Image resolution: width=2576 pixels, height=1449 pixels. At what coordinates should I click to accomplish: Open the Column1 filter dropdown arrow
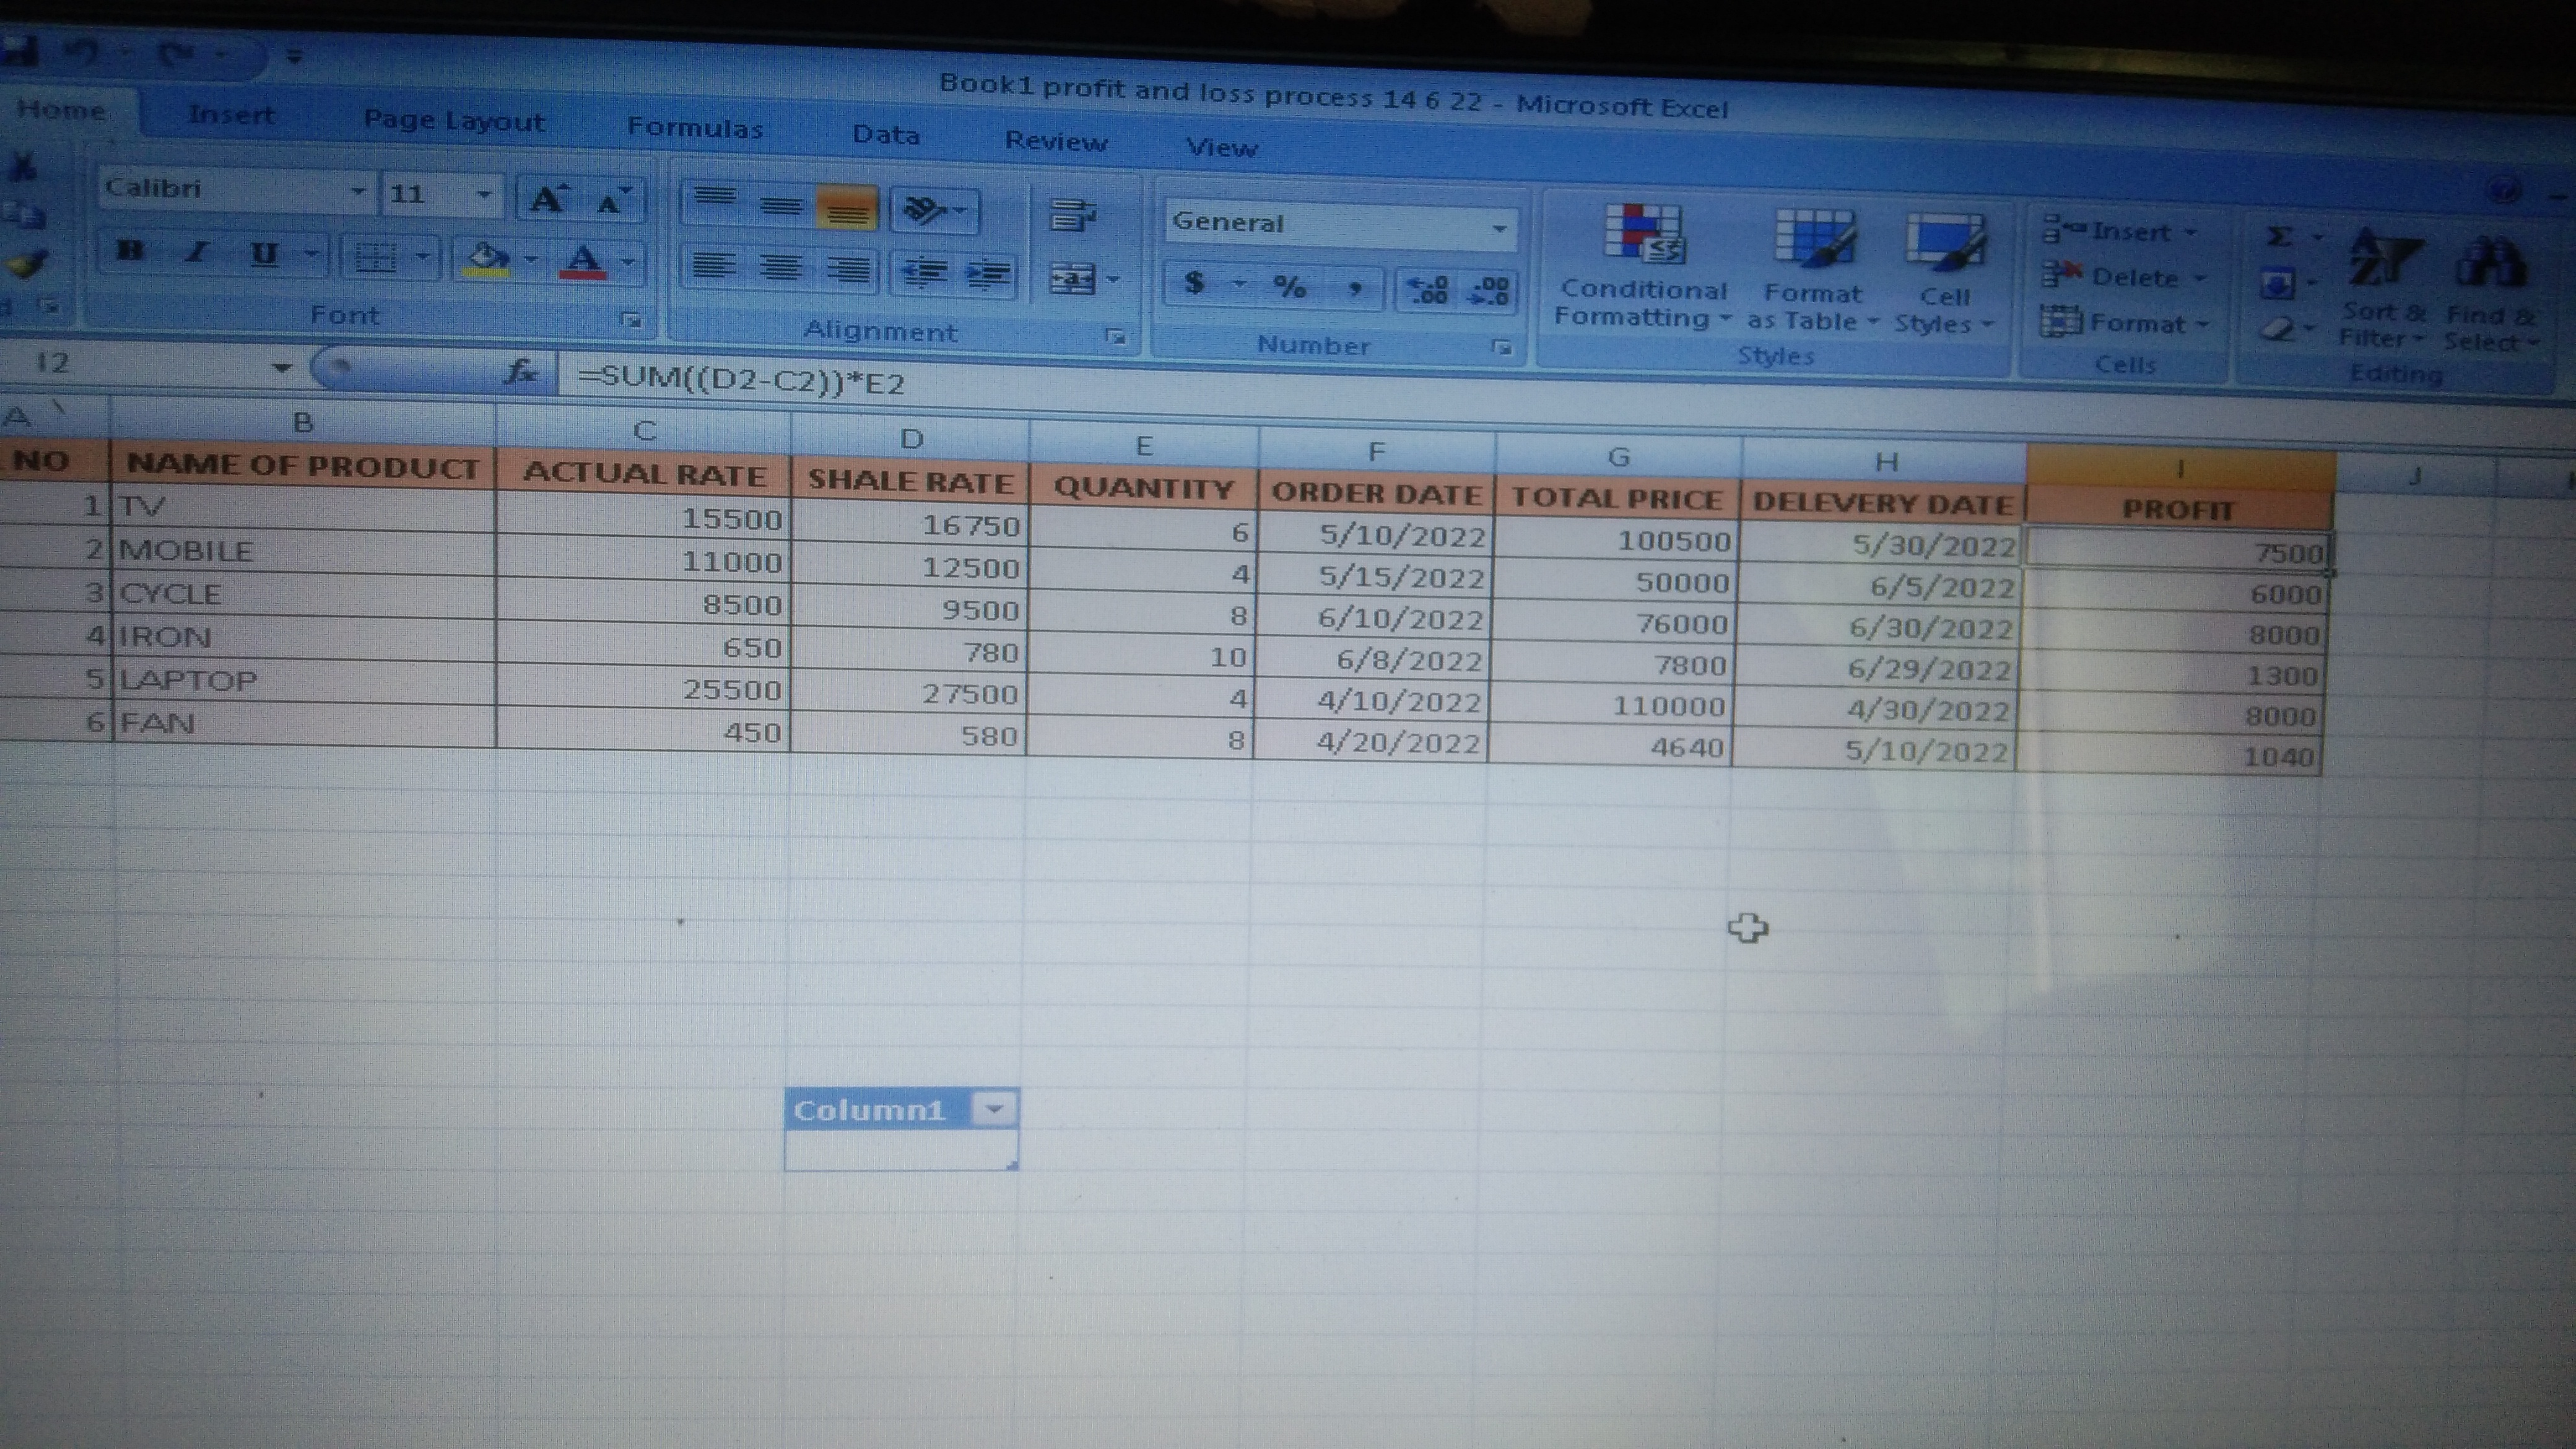[x=994, y=1108]
